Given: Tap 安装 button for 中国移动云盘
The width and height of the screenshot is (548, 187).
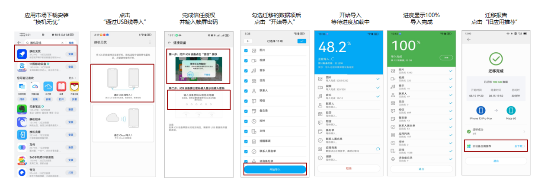Looking at the screenshot, I should [71, 67].
